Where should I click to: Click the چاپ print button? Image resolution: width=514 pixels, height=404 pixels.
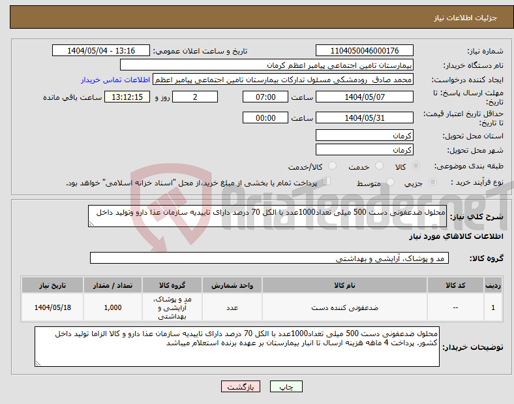click(x=286, y=386)
